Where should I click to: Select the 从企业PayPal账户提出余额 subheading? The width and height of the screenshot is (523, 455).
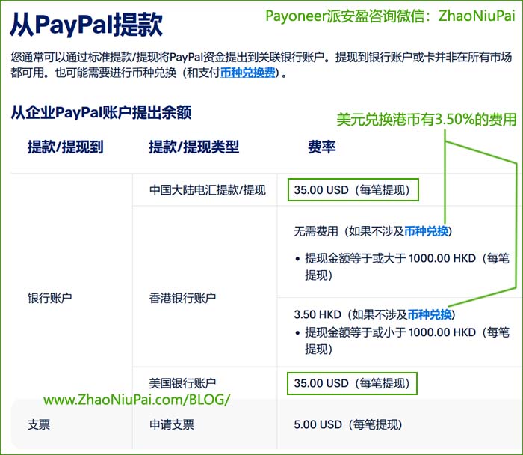pyautogui.click(x=101, y=112)
